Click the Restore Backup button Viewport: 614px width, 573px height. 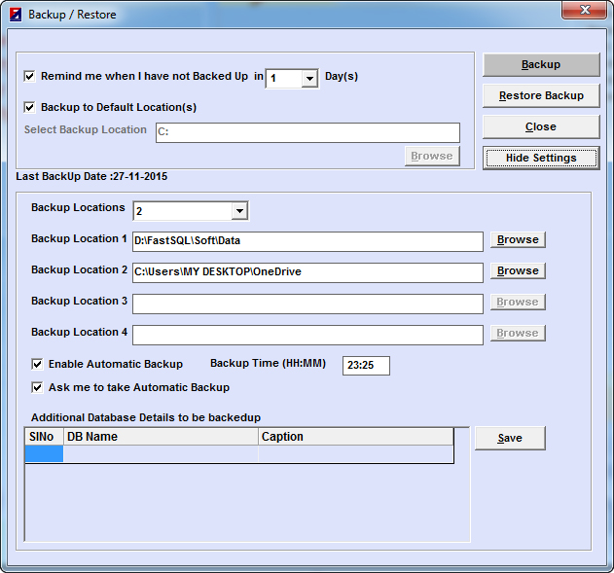tap(541, 96)
